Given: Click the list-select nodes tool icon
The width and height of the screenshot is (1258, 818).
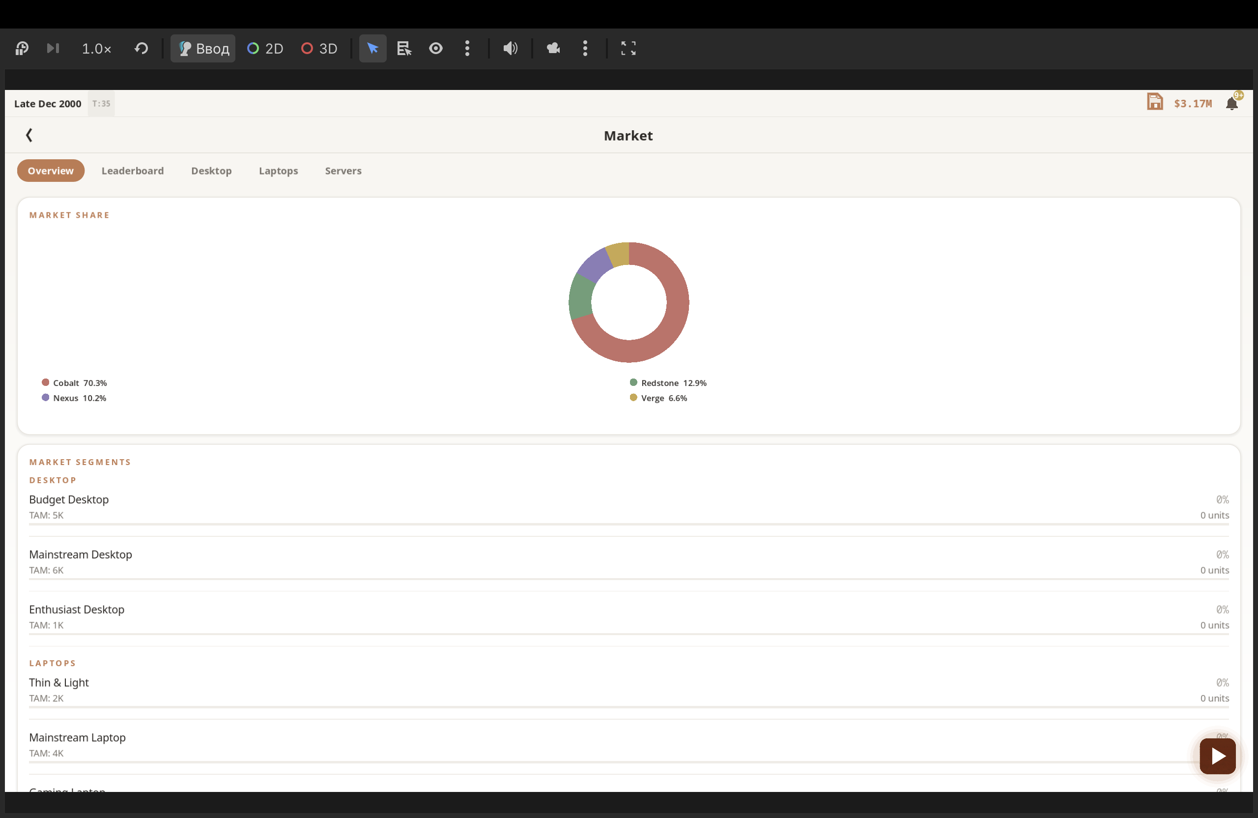Looking at the screenshot, I should pyautogui.click(x=404, y=49).
